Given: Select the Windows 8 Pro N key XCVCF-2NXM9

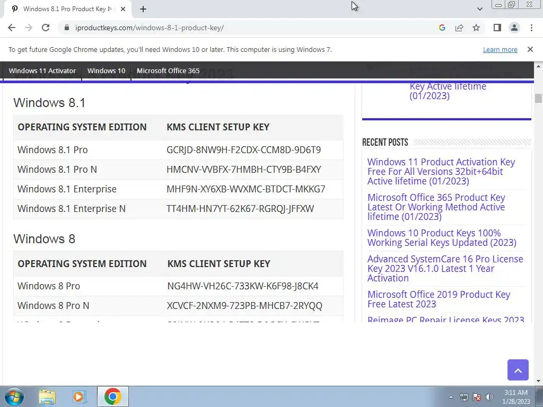Looking at the screenshot, I should tap(244, 306).
